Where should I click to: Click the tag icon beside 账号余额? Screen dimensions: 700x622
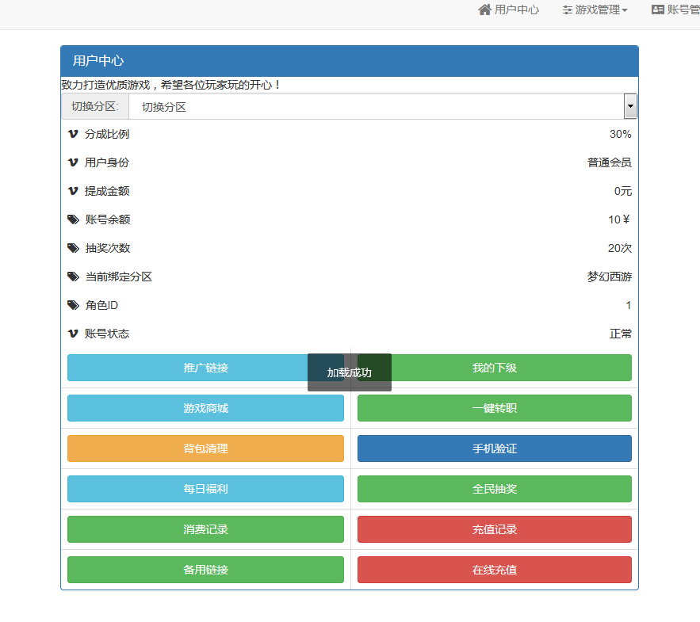click(x=74, y=219)
